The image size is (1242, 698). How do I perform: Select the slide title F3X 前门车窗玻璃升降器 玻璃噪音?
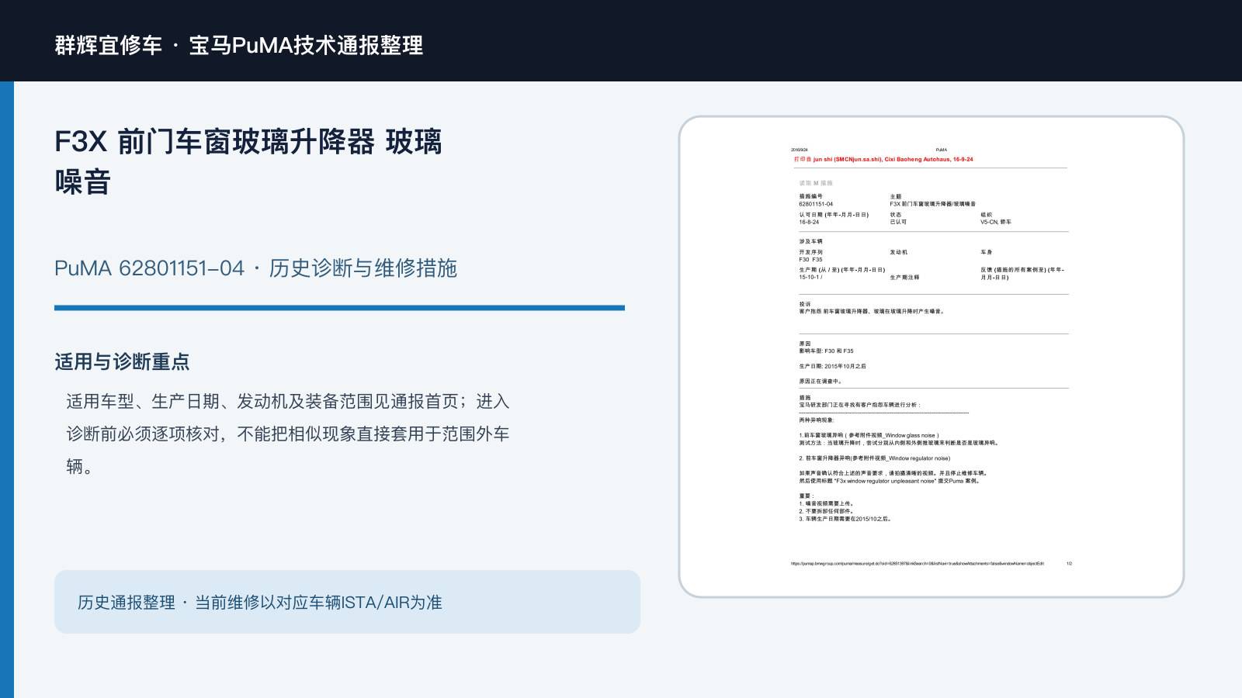click(x=248, y=162)
